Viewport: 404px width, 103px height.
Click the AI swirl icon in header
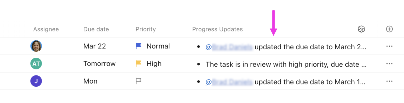tap(361, 29)
